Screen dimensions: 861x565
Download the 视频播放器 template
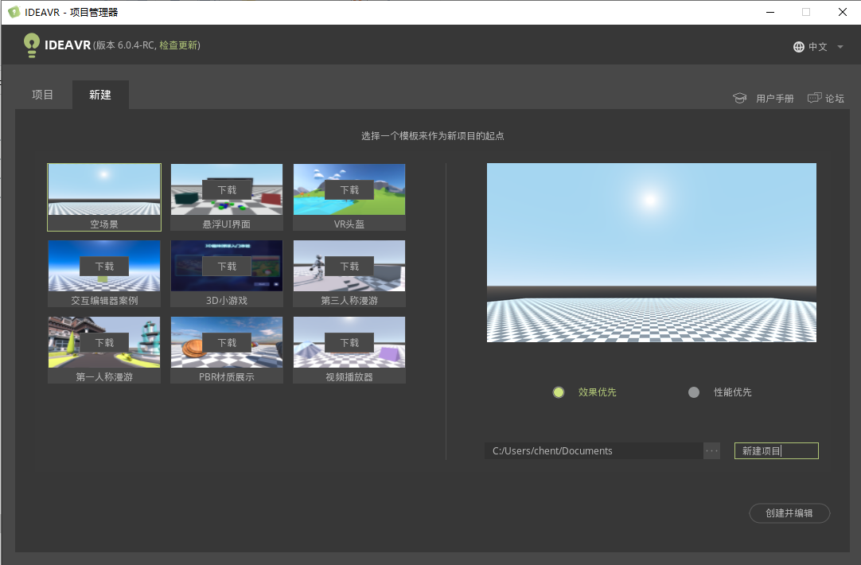pos(349,343)
